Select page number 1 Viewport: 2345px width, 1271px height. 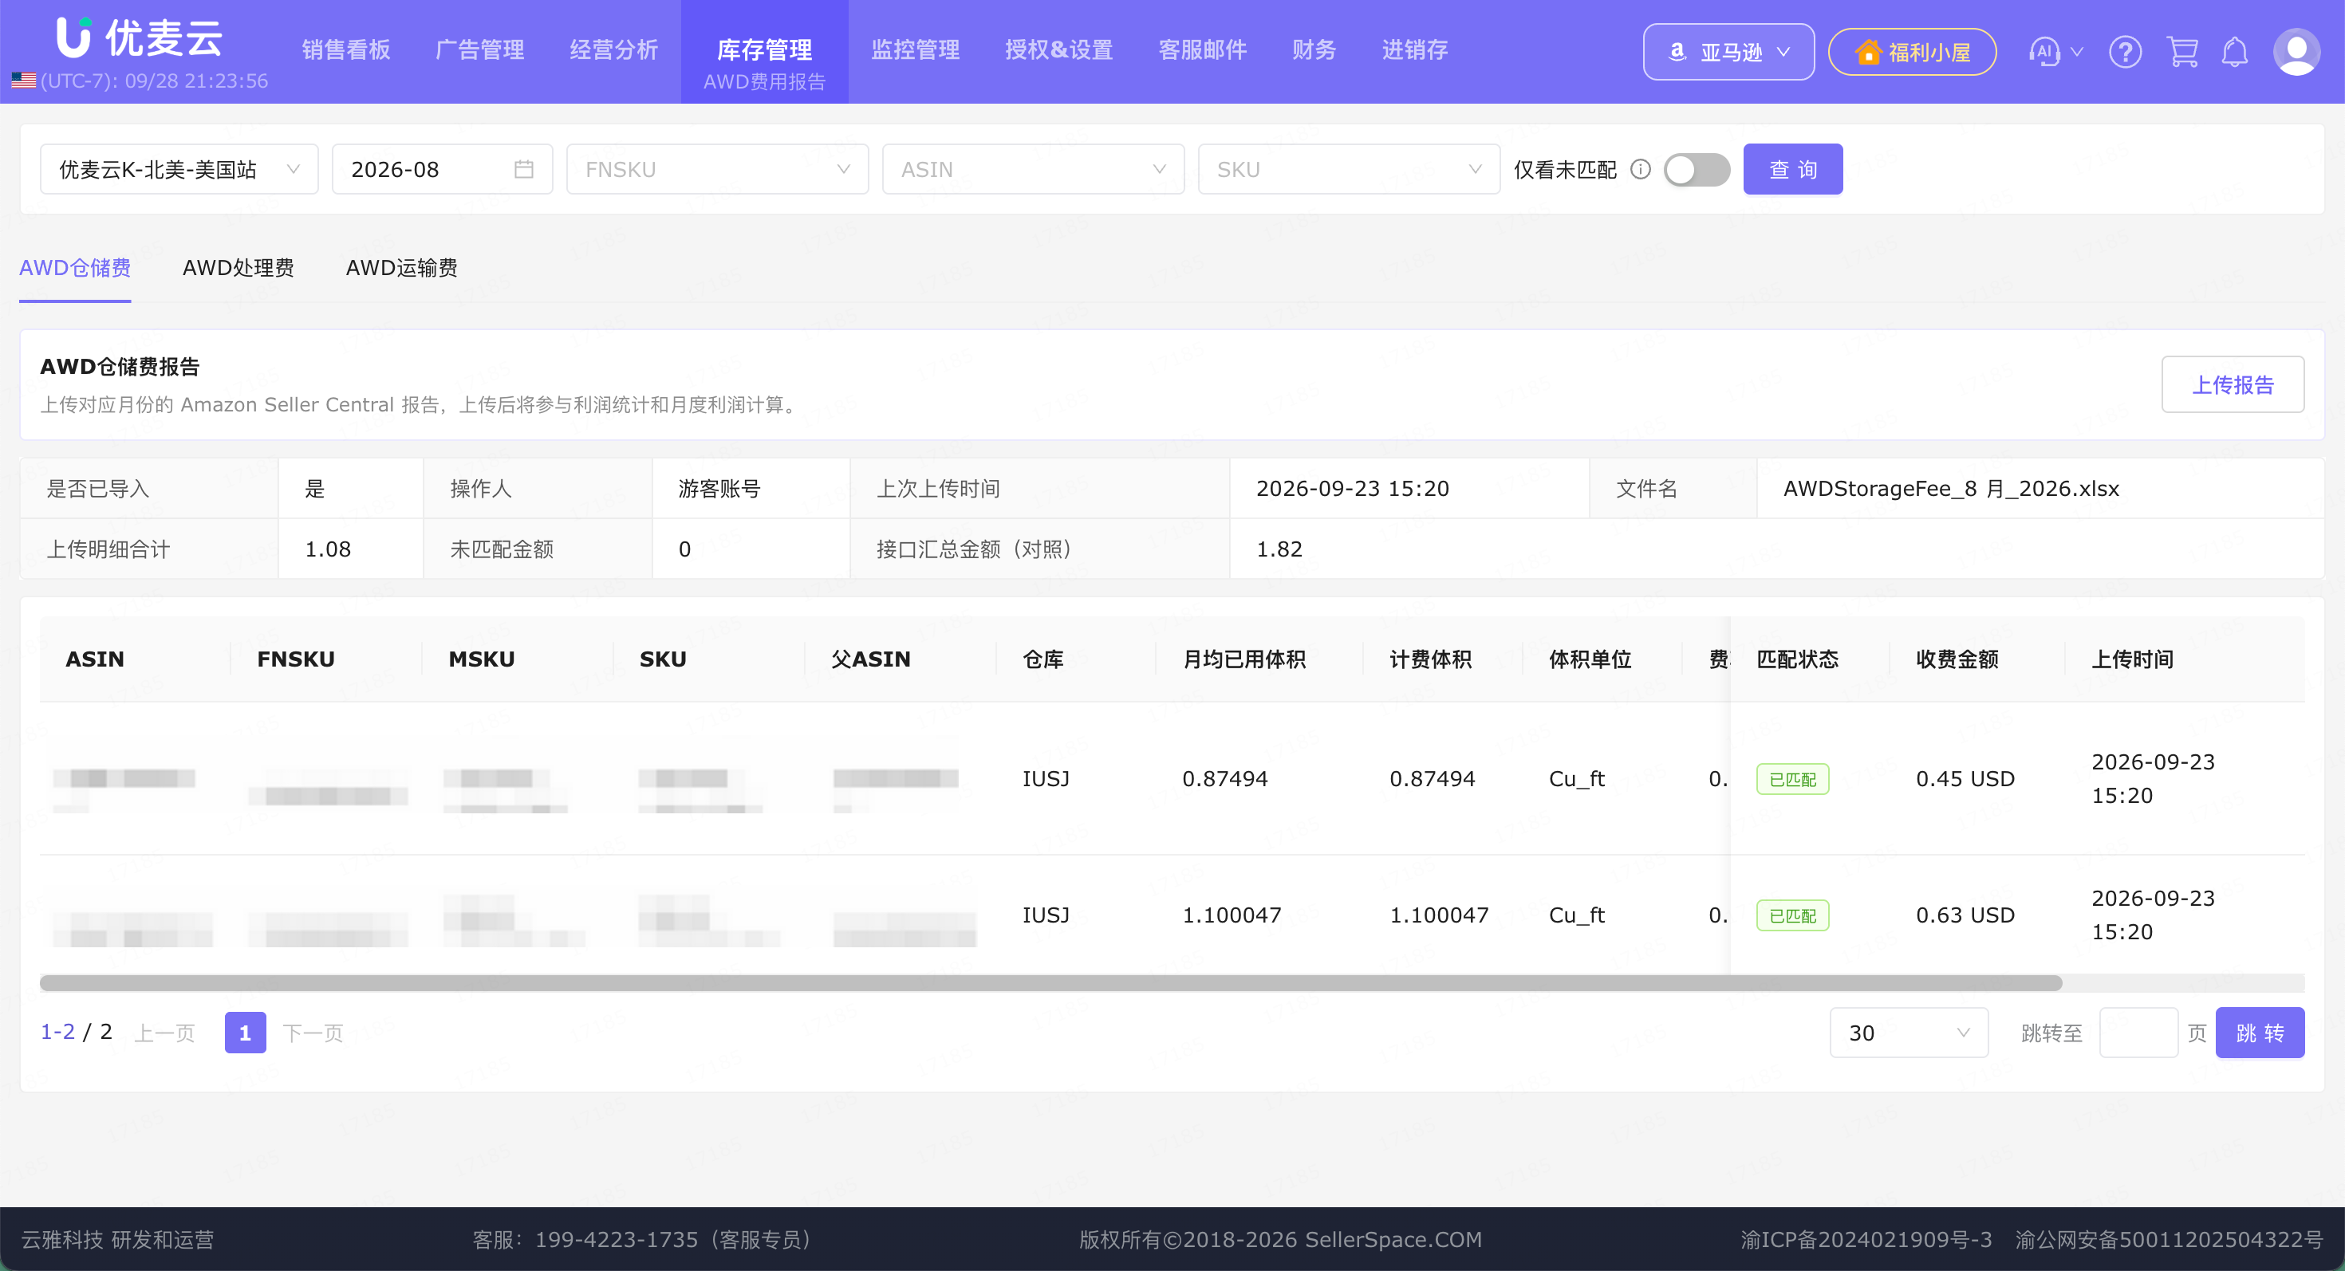coord(245,1033)
